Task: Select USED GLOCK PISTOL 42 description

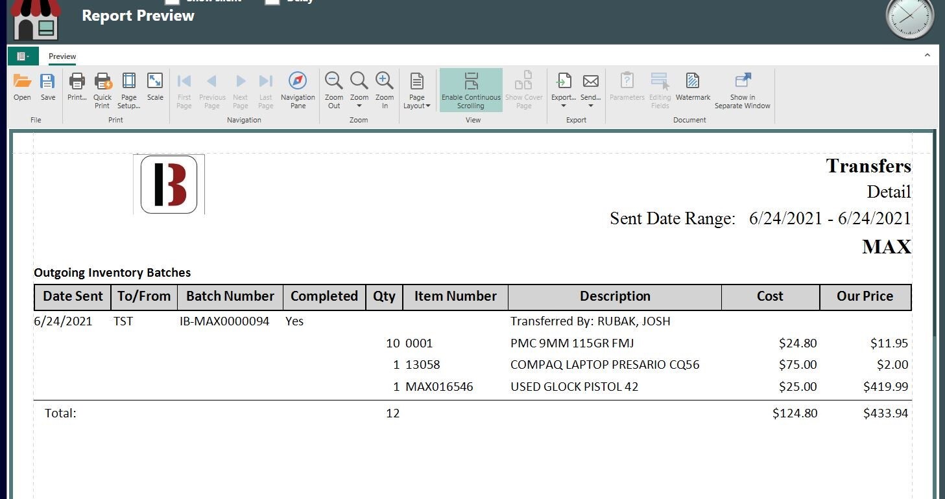Action: tap(574, 387)
